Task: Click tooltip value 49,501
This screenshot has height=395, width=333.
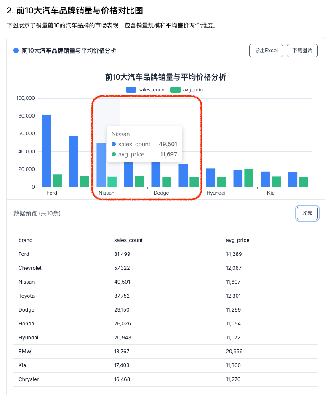Action: [168, 144]
